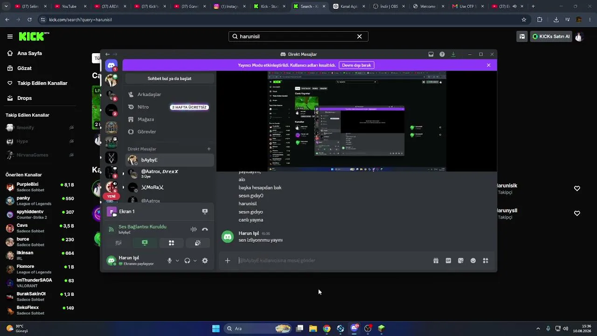Open the weather widget on taskbar
The width and height of the screenshot is (597, 336).
(17, 329)
